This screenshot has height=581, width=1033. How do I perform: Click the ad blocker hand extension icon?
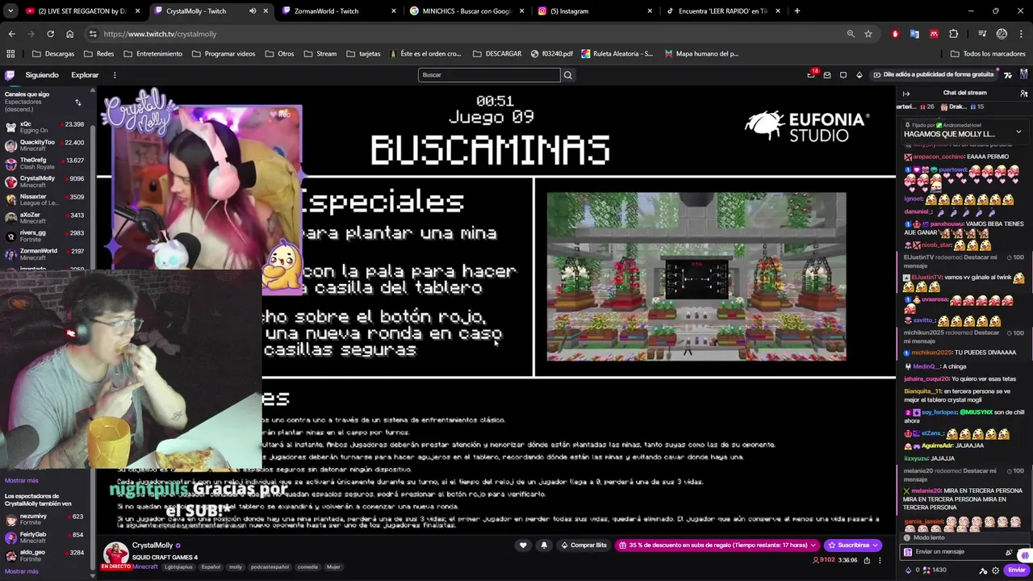pos(895,34)
